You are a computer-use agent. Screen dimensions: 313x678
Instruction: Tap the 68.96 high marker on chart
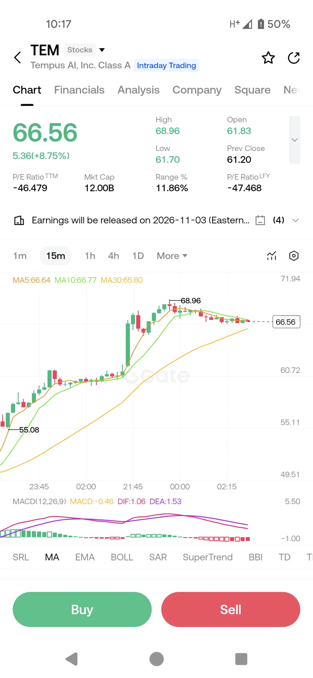coord(191,301)
